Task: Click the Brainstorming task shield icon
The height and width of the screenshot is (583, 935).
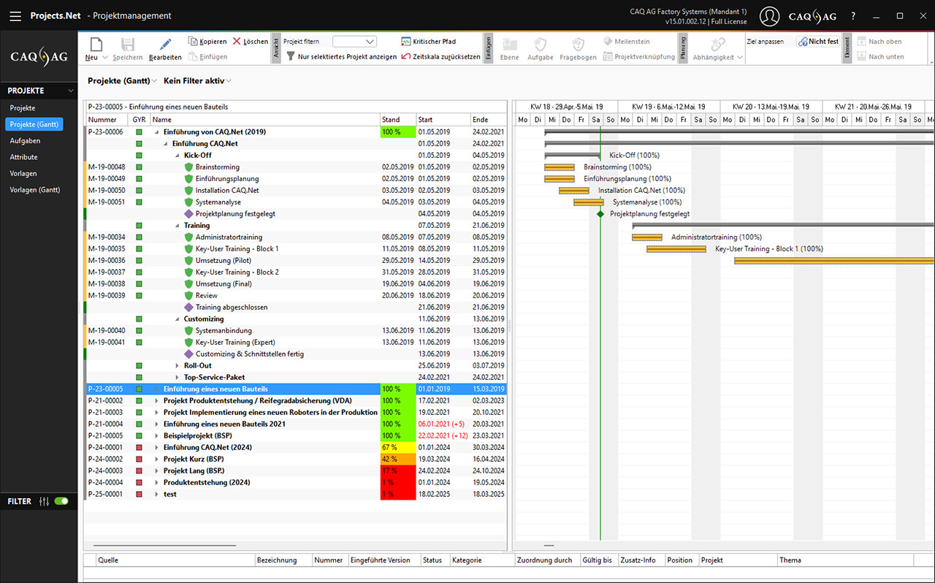Action: click(188, 167)
